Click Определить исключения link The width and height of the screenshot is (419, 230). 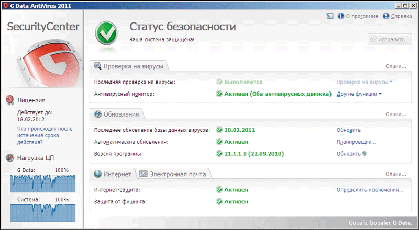point(370,190)
